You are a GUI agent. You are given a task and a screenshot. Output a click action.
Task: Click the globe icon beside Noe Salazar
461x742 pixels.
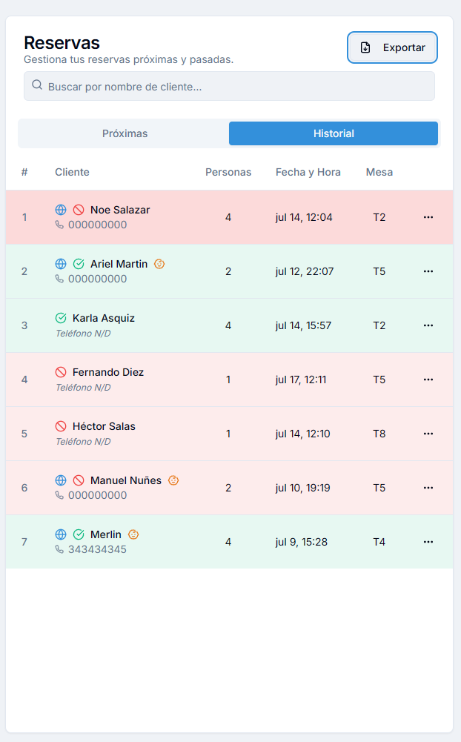coord(61,210)
